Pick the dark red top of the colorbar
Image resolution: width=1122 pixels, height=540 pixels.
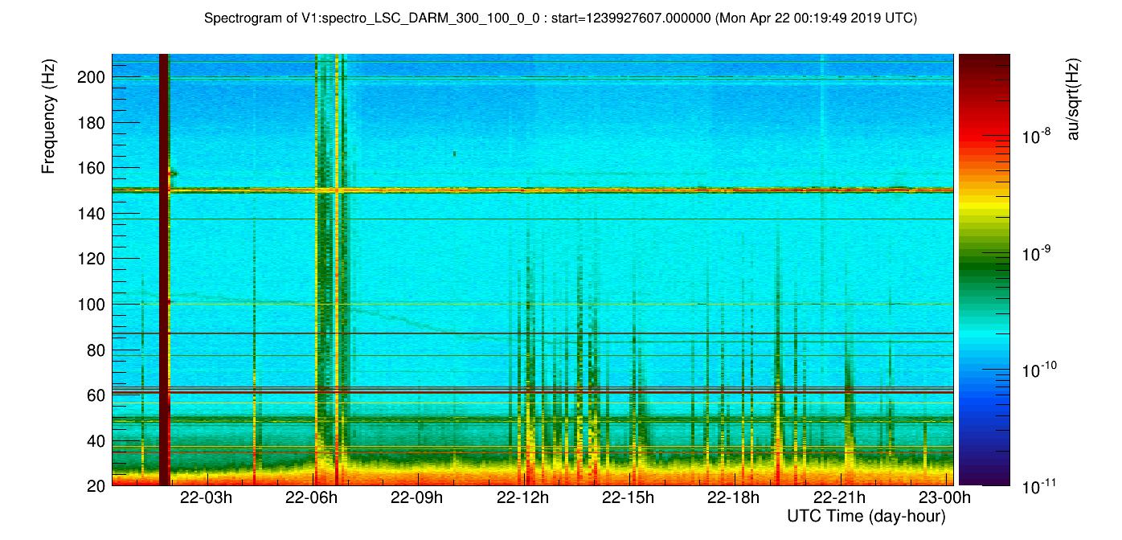pyautogui.click(x=984, y=60)
